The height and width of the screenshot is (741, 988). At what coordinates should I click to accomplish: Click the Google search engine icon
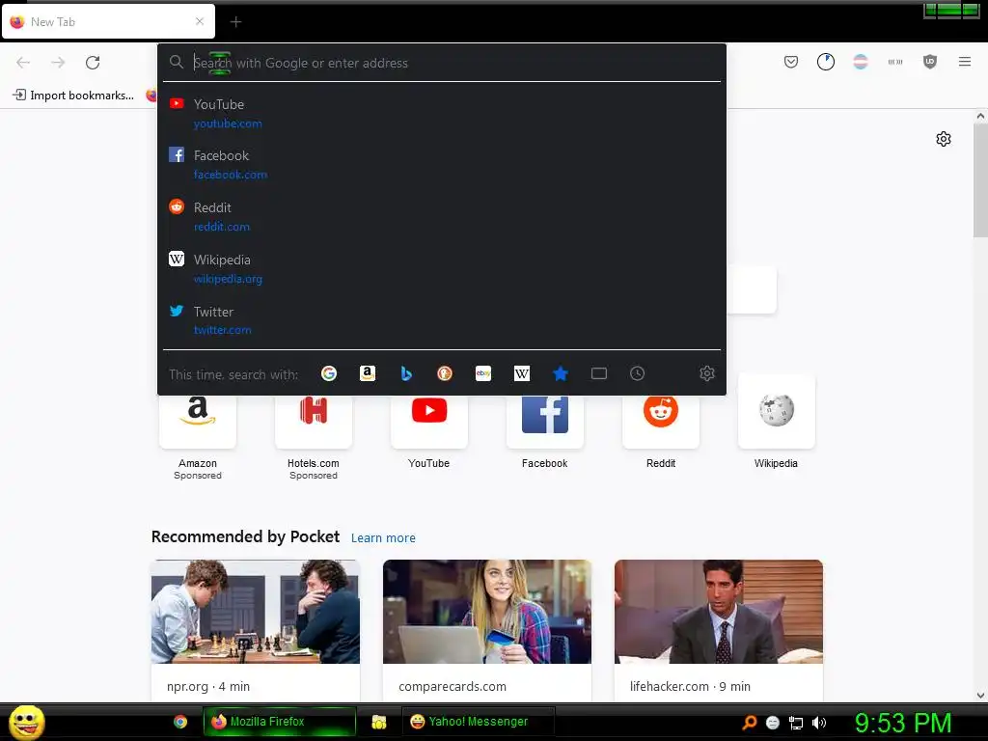[329, 373]
